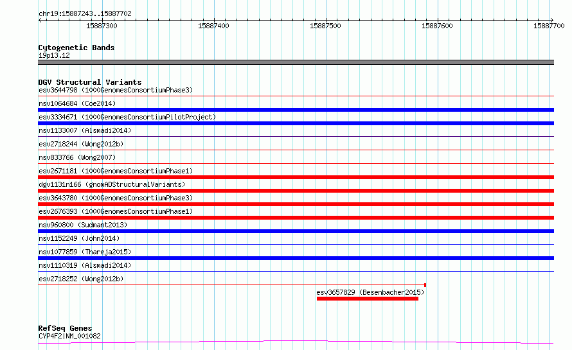The height and width of the screenshot is (350, 572).
Task: Click the blue bar under esv3334671
Action: pyautogui.click(x=296, y=123)
